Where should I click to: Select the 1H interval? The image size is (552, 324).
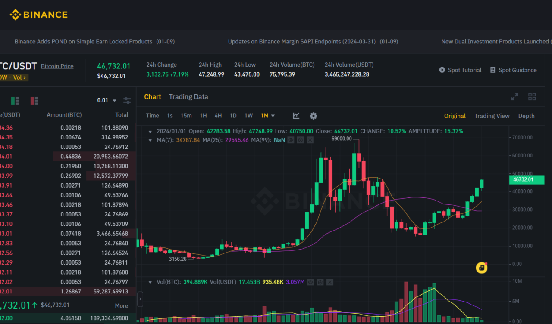[203, 116]
